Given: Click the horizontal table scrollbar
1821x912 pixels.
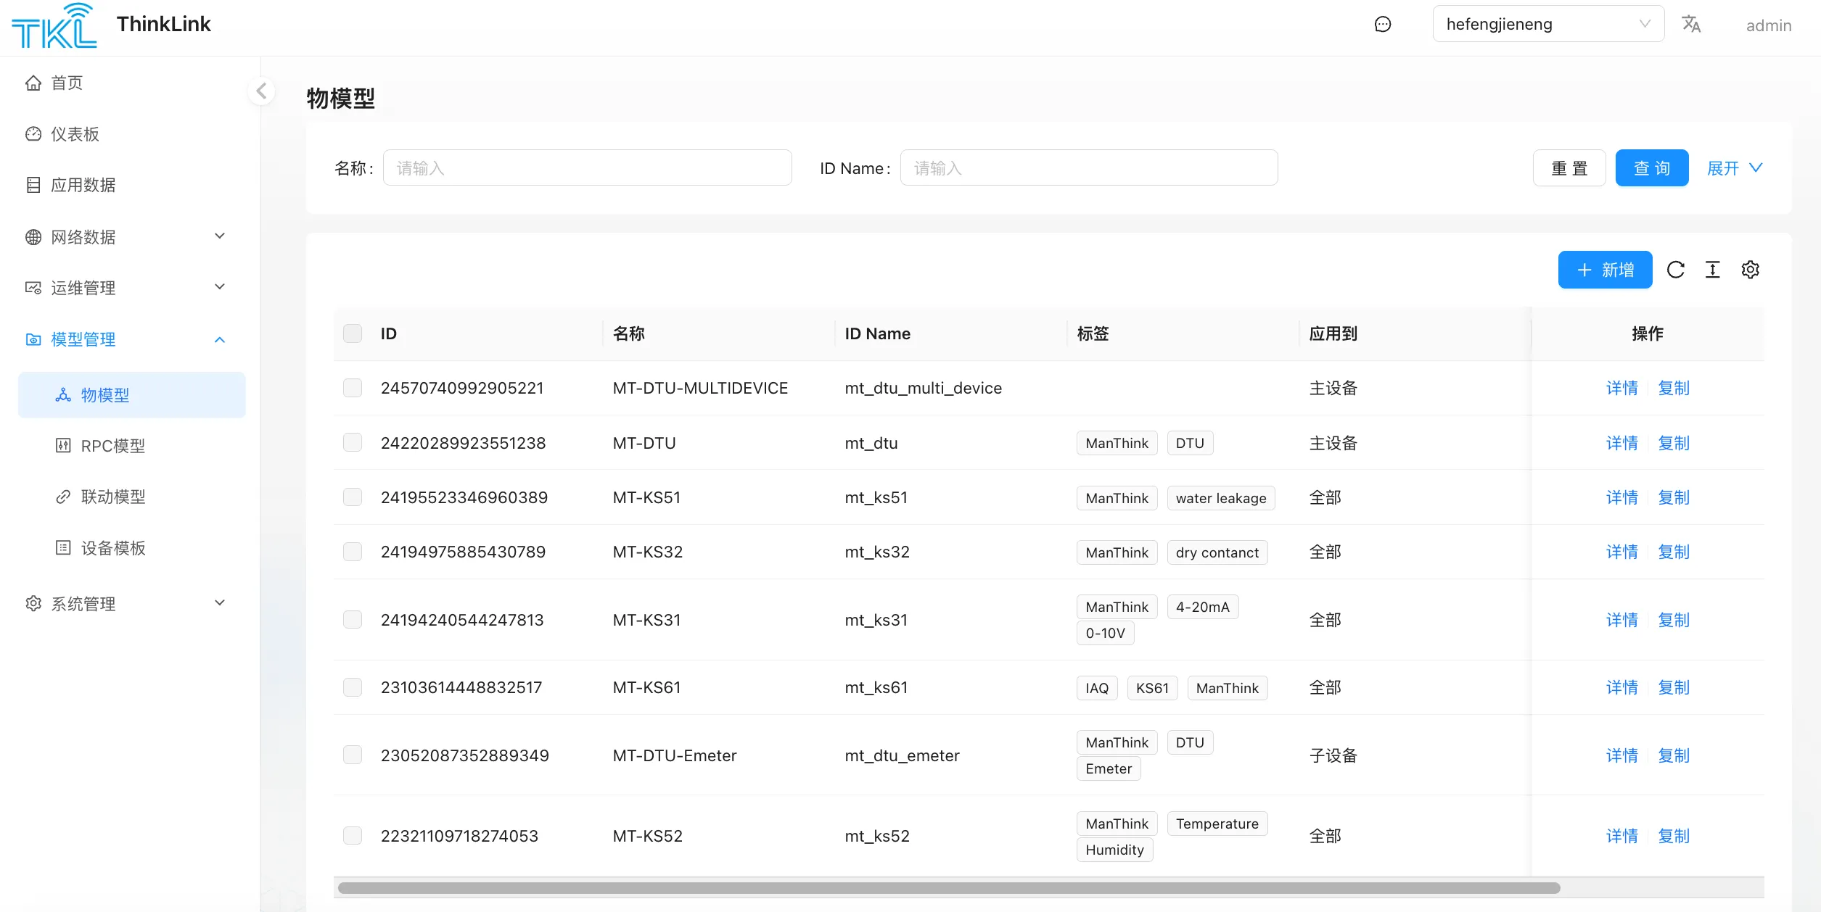Looking at the screenshot, I should 948,888.
